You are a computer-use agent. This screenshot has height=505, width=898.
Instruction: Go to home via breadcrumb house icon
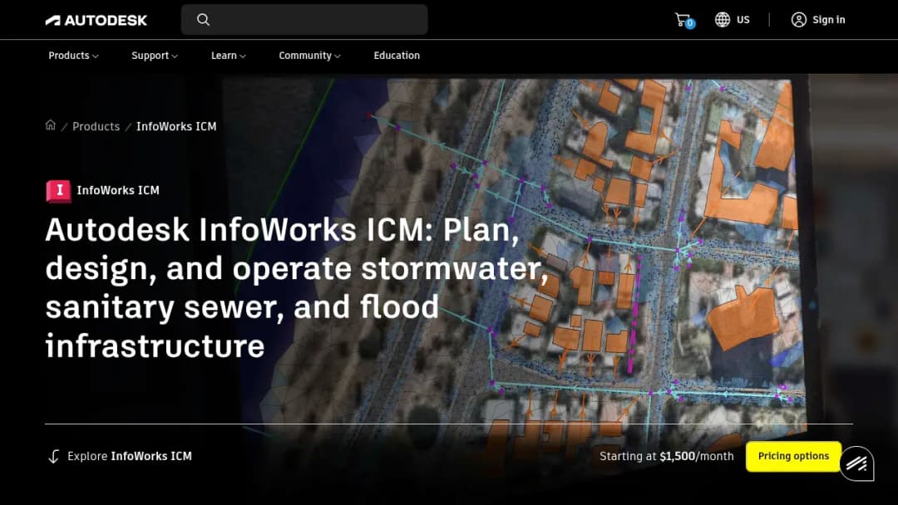point(51,125)
